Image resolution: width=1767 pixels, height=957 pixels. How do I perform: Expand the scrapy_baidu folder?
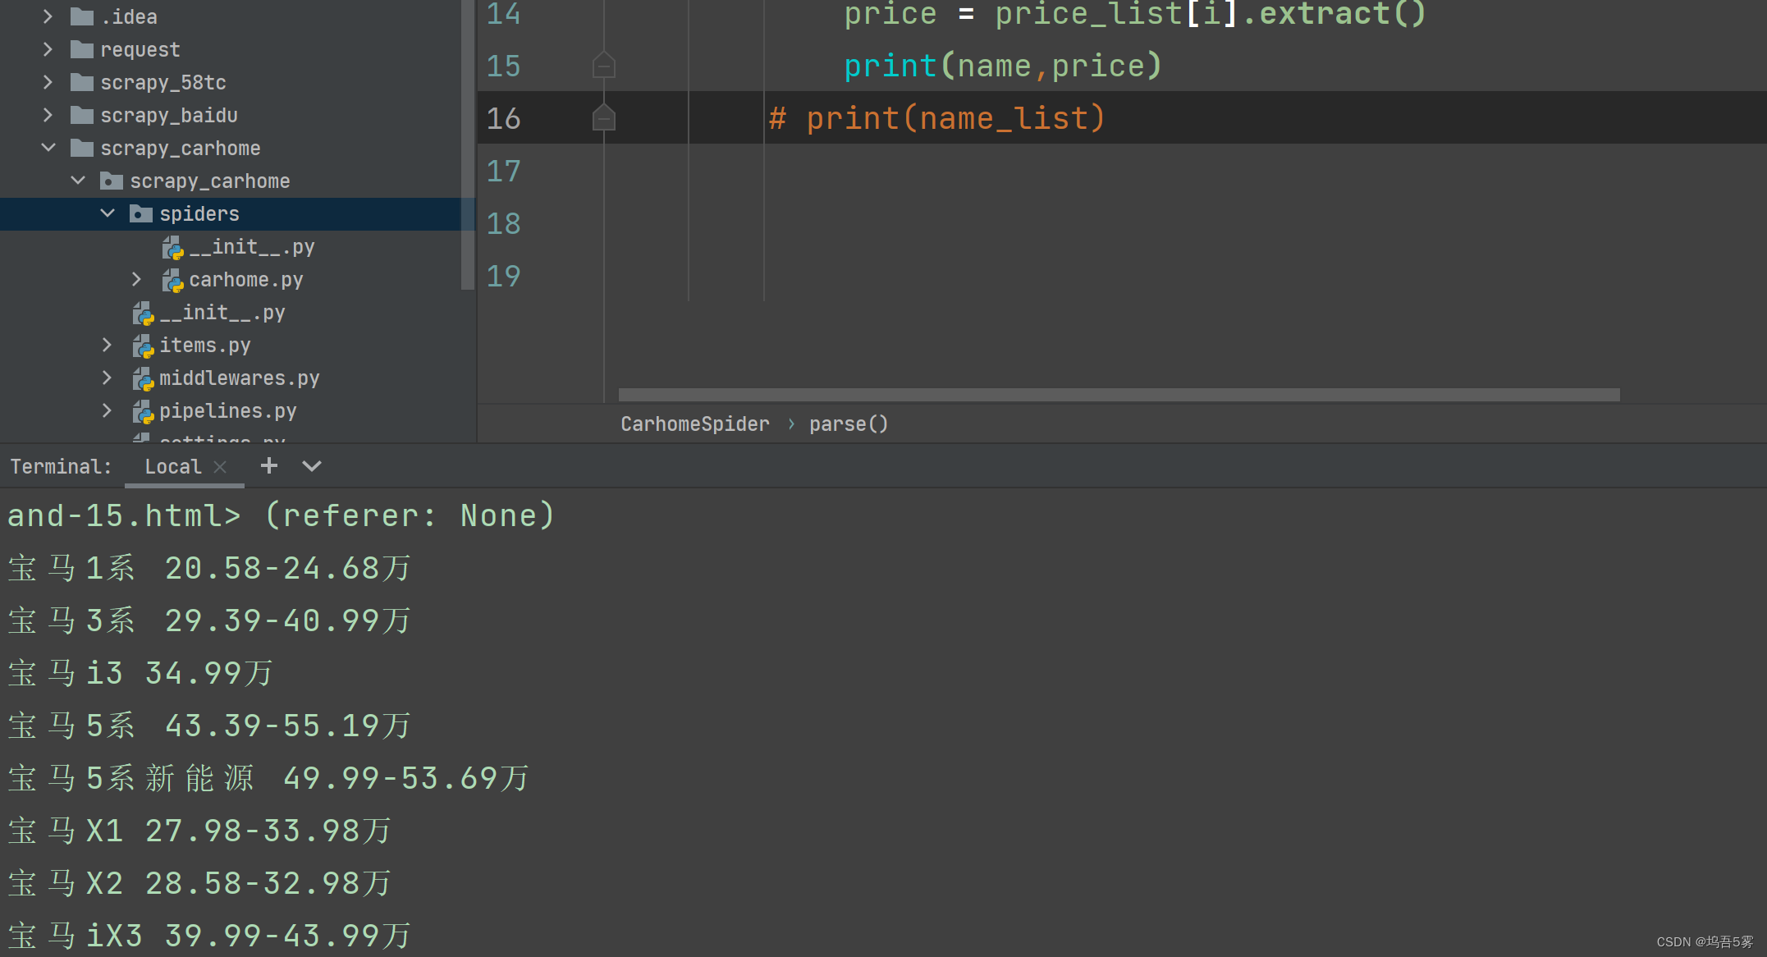[x=48, y=116]
